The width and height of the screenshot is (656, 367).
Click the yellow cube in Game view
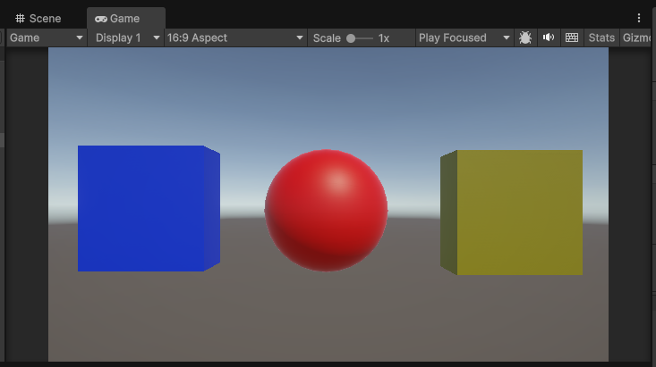pyautogui.click(x=515, y=212)
